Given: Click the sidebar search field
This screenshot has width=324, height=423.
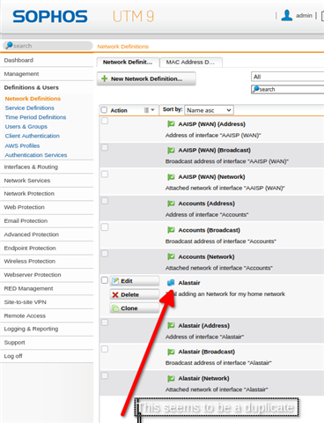Looking at the screenshot, I should [x=48, y=46].
